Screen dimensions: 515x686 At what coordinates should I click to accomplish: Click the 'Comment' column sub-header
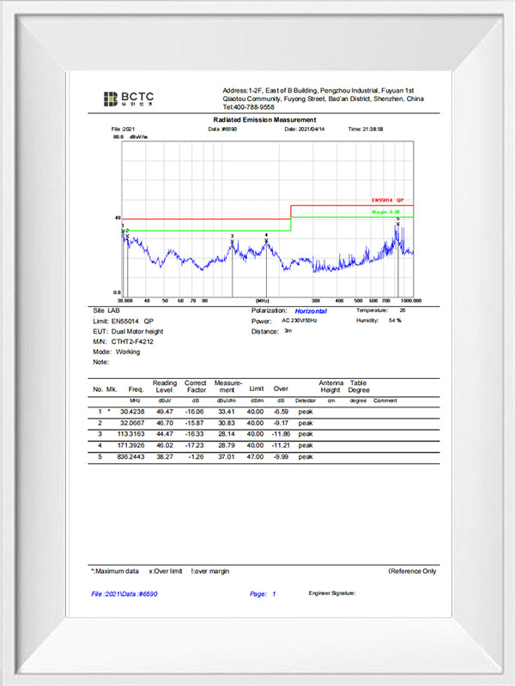pyautogui.click(x=385, y=400)
